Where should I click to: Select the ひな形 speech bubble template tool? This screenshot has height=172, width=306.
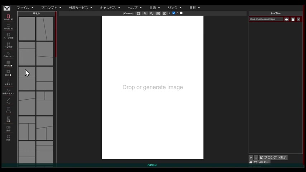click(x=8, y=64)
